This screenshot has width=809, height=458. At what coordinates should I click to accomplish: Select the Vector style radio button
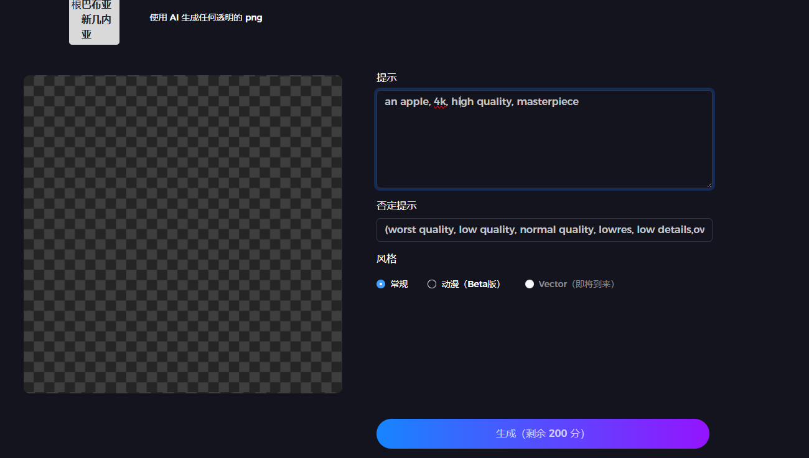pos(530,284)
